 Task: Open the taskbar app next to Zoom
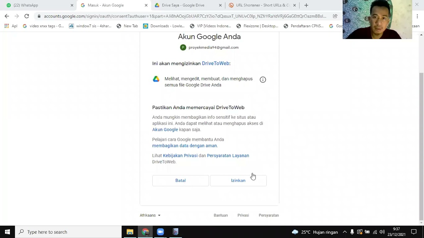coord(176,232)
